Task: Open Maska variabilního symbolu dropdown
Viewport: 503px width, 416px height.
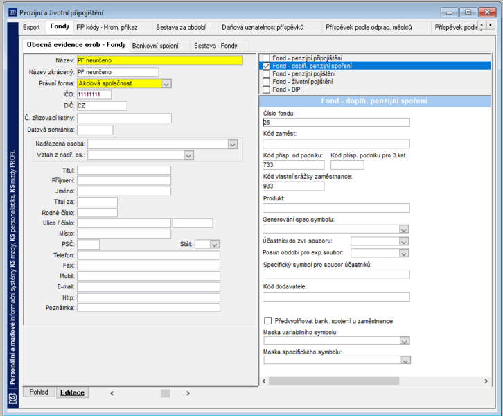Action: (x=405, y=340)
